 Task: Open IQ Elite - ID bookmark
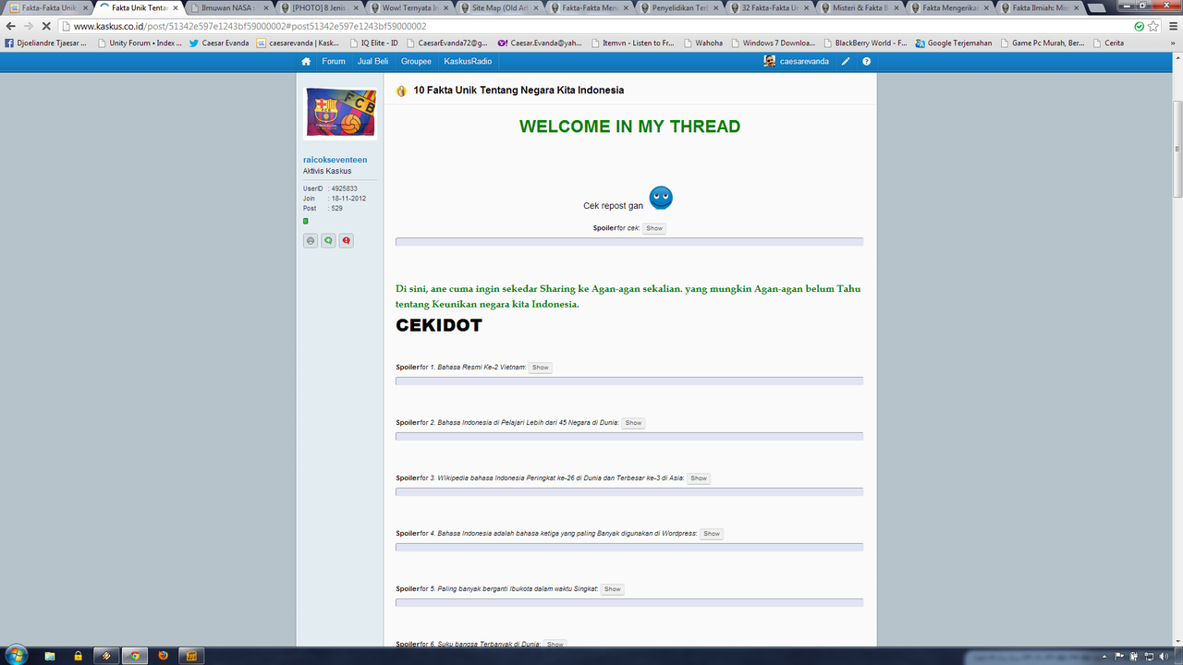point(373,42)
